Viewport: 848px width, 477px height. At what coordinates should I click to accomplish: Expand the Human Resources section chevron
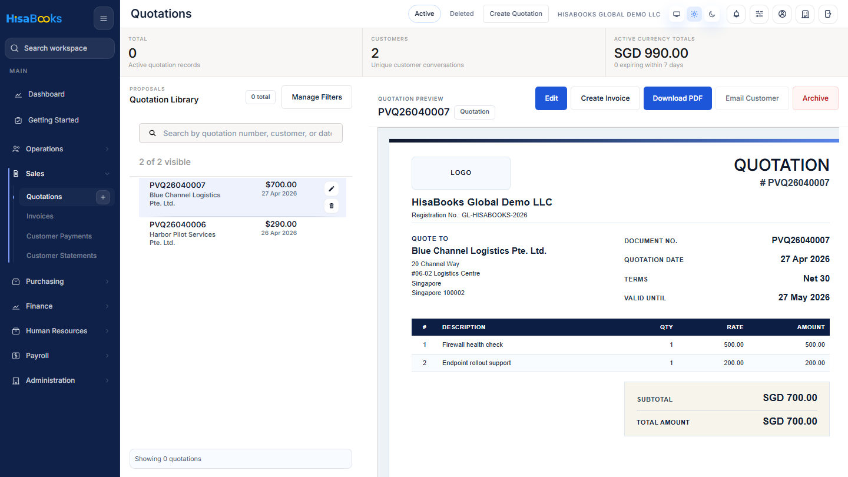coord(107,331)
